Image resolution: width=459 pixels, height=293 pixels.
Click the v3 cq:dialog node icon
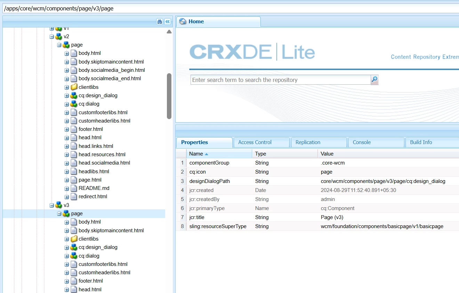click(x=74, y=256)
